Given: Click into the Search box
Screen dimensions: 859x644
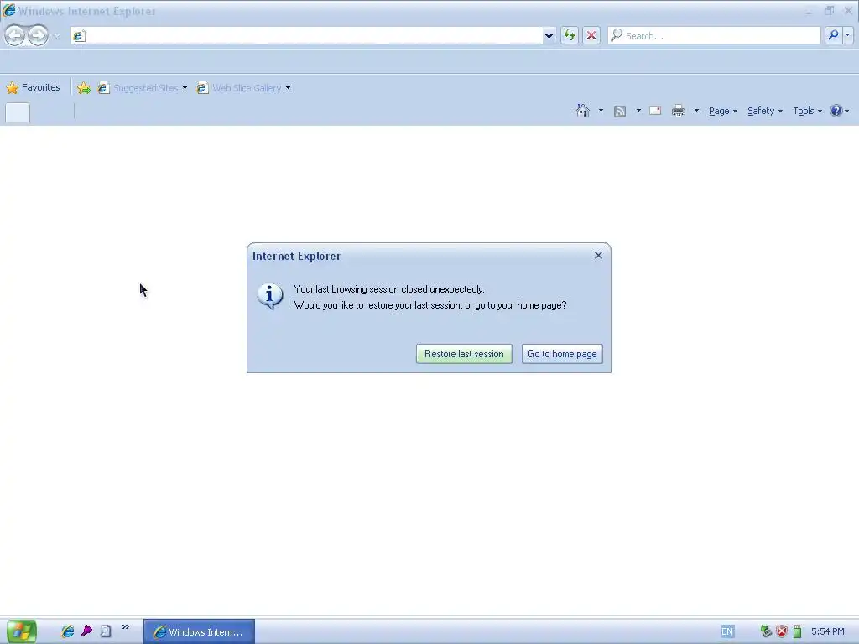Looking at the screenshot, I should click(x=714, y=35).
